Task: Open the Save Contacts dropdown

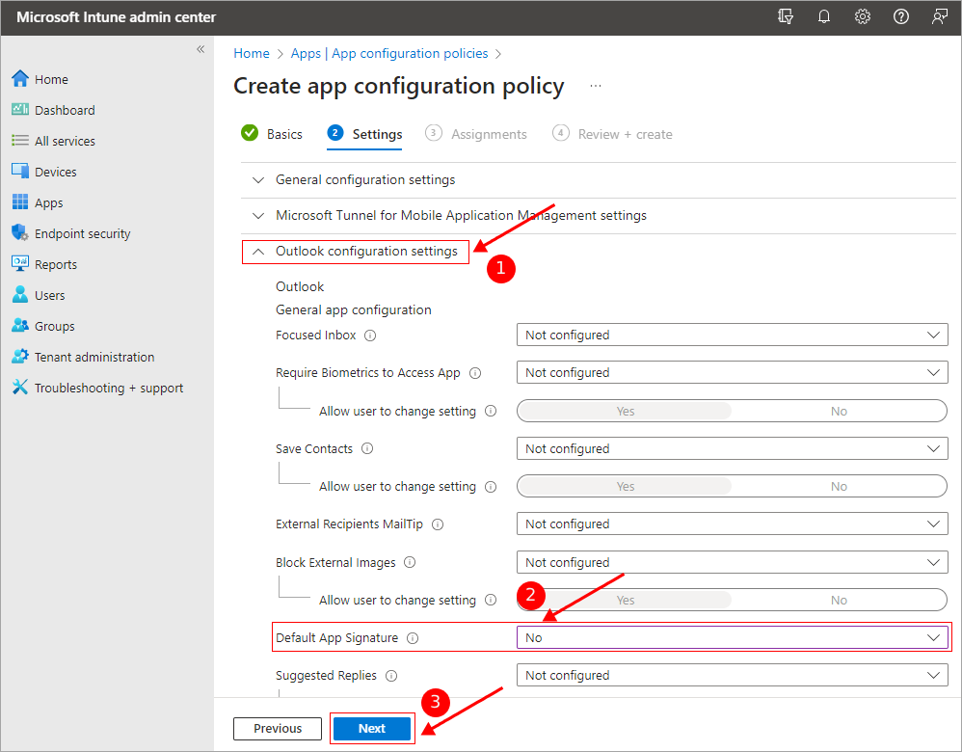Action: point(732,448)
